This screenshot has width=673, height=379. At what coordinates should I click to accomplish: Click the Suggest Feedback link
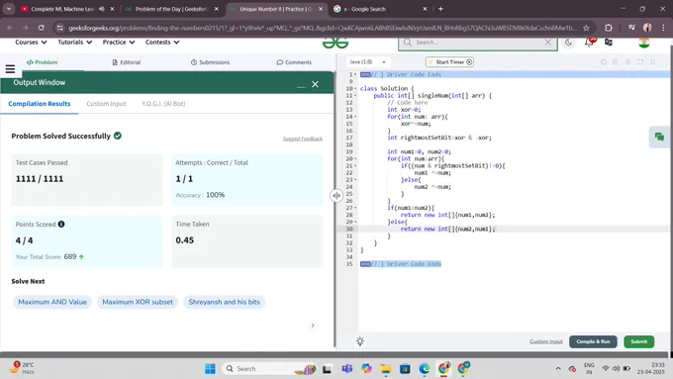[x=303, y=139]
